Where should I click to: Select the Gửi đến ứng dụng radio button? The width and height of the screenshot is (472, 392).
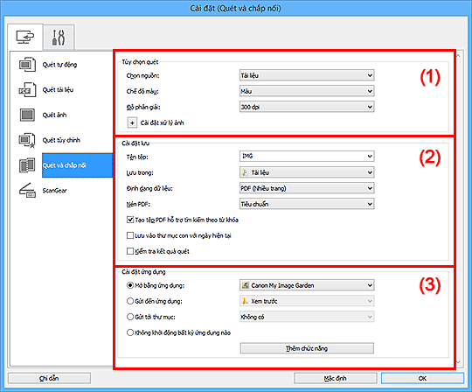130,301
